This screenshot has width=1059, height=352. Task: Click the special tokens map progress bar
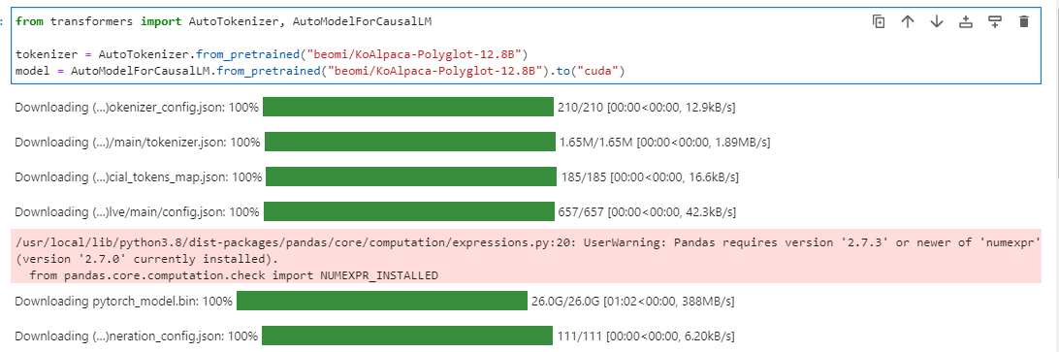point(411,177)
